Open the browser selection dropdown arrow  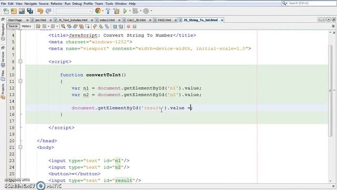(103, 11)
